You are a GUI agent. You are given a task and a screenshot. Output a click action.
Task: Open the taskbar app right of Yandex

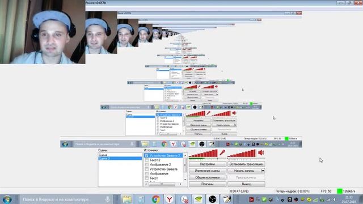tap(184, 199)
